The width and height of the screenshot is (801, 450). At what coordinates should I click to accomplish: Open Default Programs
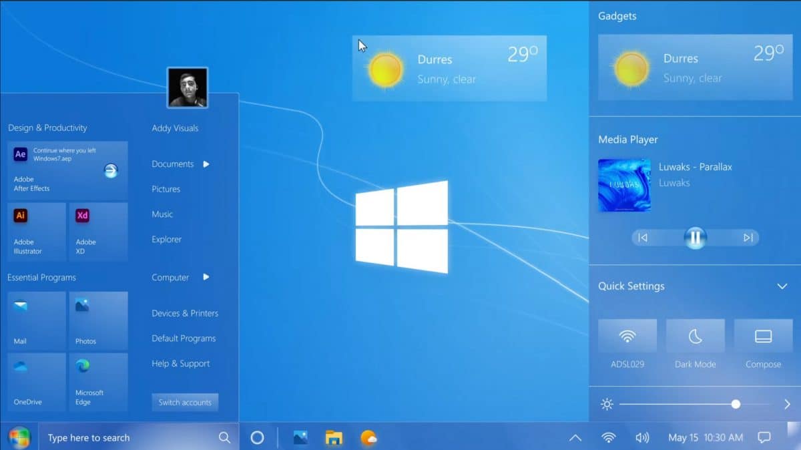(183, 338)
